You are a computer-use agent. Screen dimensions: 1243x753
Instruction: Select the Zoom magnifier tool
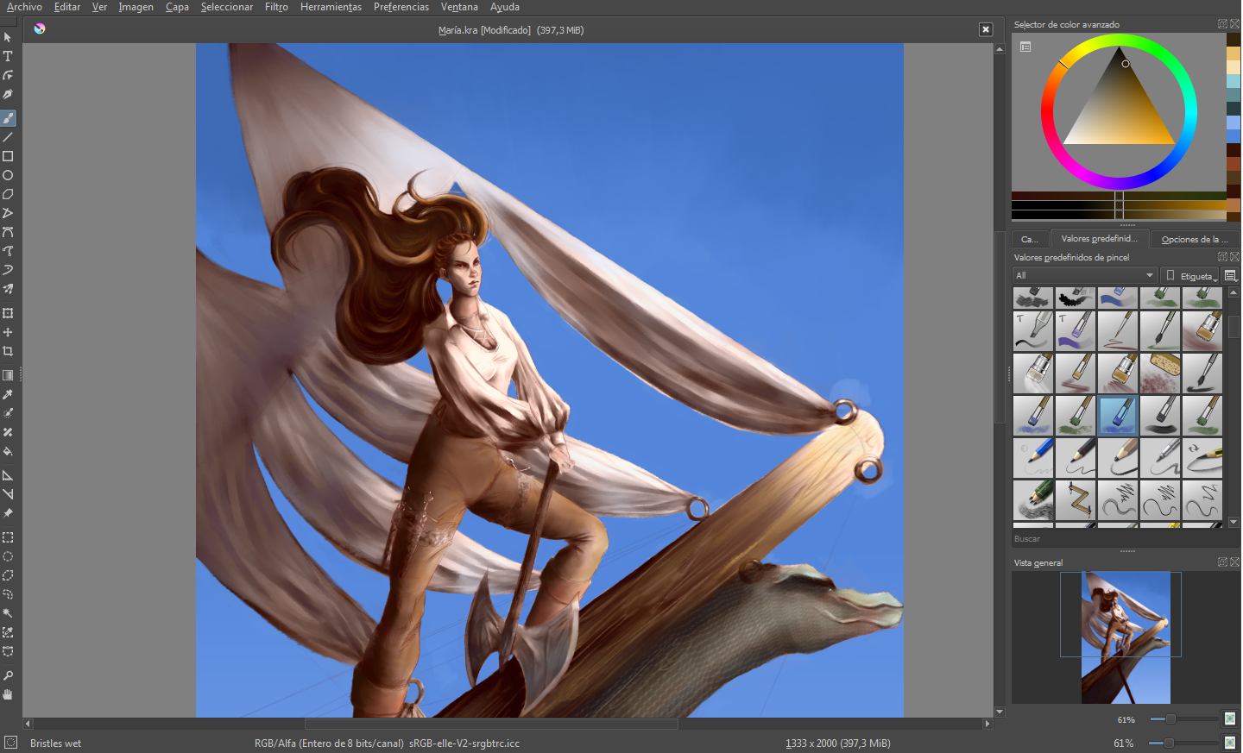click(8, 675)
